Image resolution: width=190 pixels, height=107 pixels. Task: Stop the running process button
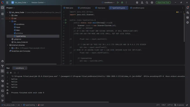pyautogui.click(x=11, y=73)
